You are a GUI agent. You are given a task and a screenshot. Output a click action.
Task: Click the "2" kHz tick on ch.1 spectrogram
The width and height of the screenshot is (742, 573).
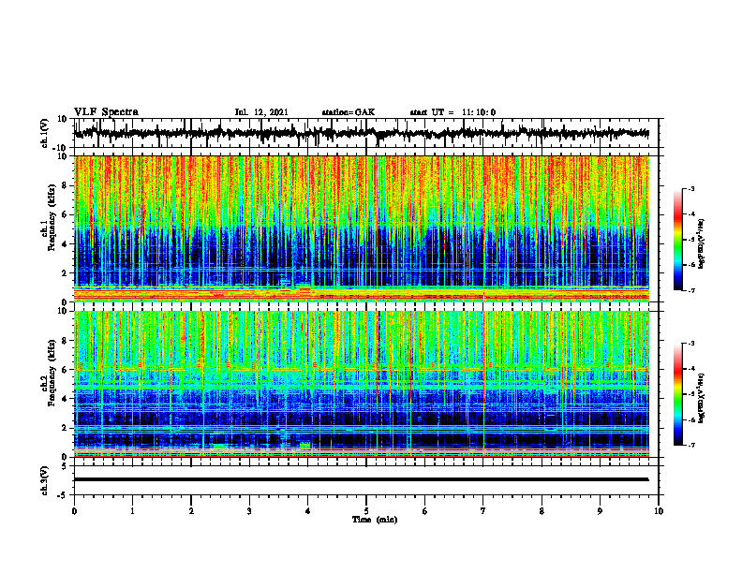pos(65,273)
